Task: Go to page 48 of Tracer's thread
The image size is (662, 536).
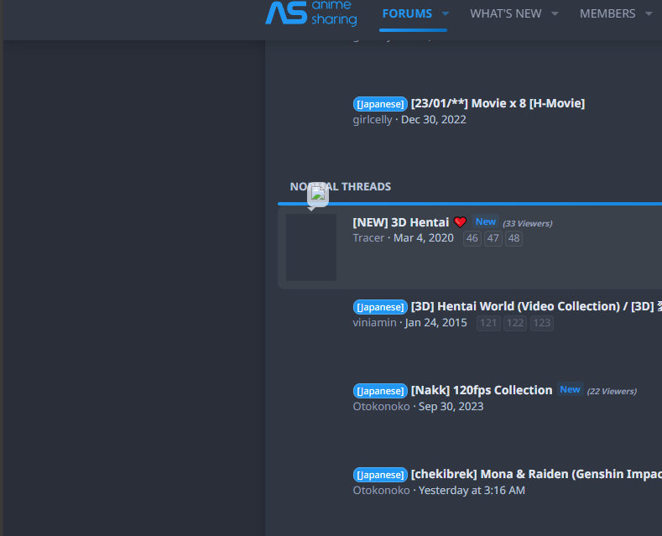Action: click(x=513, y=238)
